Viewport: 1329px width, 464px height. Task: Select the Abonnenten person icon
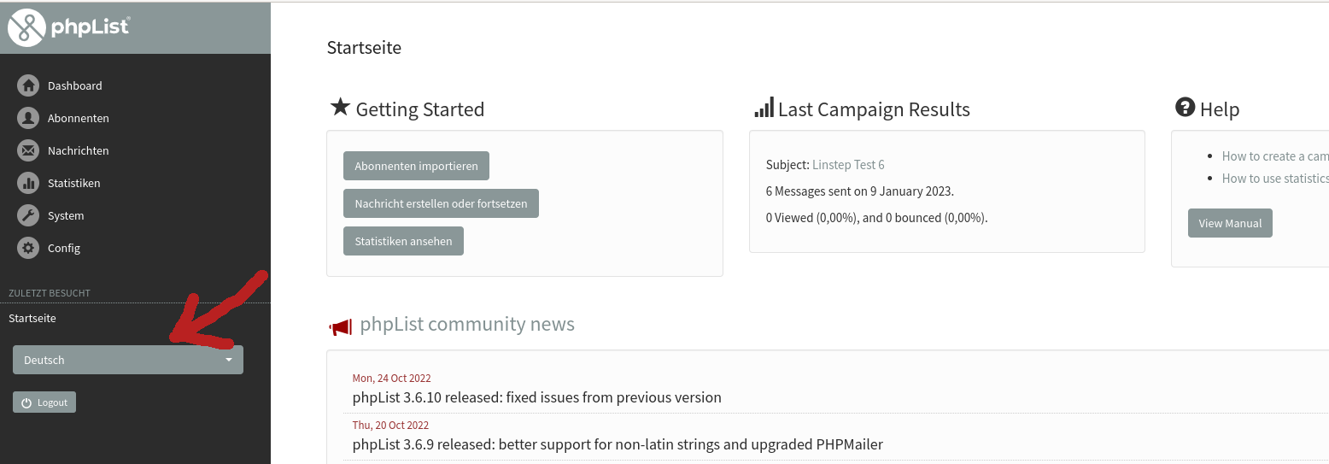click(x=28, y=118)
